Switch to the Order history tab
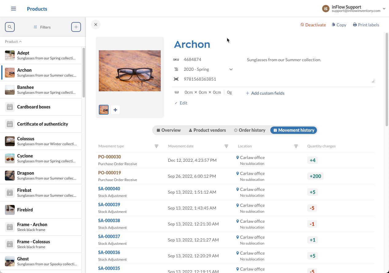The height and width of the screenshot is (273, 389). pyautogui.click(x=249, y=130)
